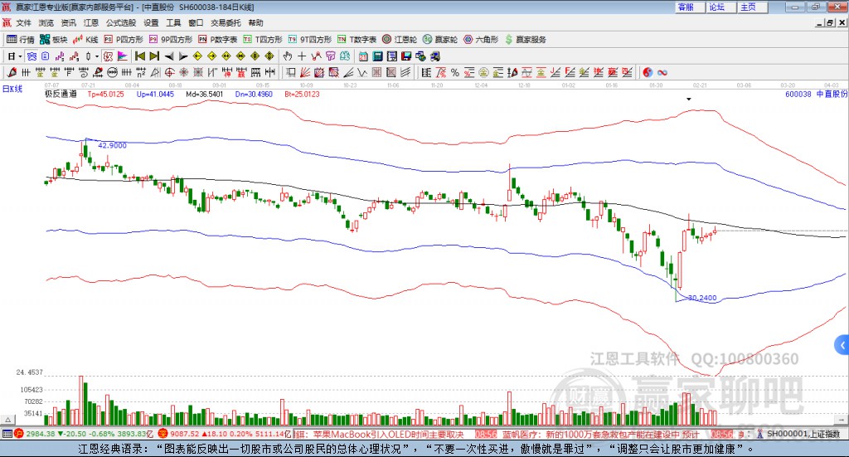Open the candlestick style dropdown arrow
This screenshot has height=457, width=849.
click(97, 56)
